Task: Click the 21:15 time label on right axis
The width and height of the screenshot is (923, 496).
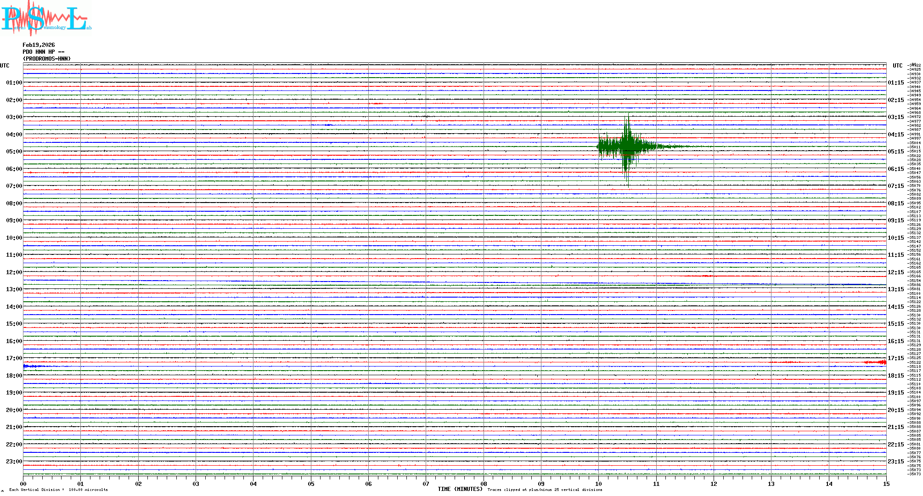Action: click(895, 427)
